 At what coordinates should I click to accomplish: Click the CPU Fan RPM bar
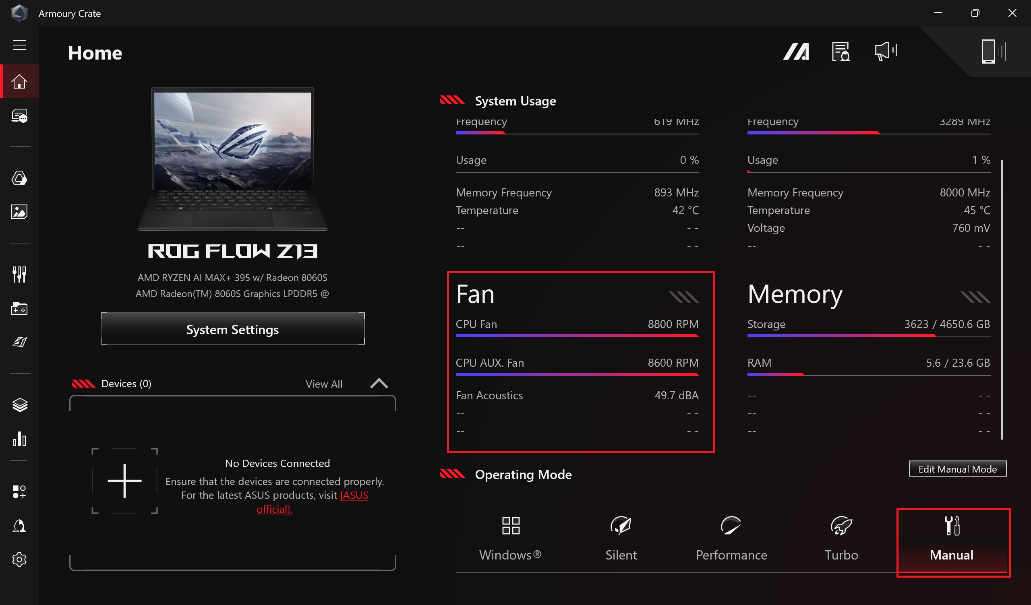[x=577, y=336]
